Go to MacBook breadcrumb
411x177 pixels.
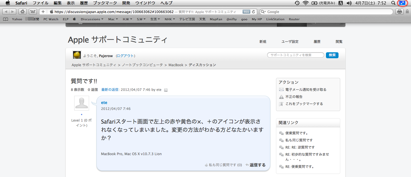176,65
